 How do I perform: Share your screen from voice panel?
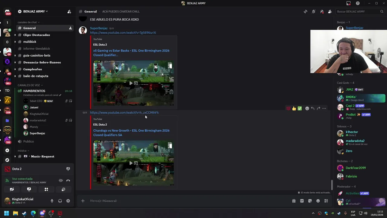[29, 189]
